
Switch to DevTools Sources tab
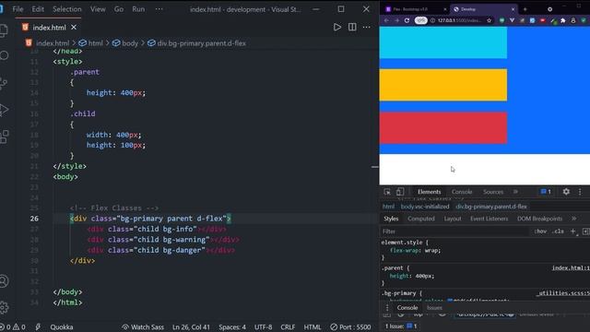tap(493, 192)
